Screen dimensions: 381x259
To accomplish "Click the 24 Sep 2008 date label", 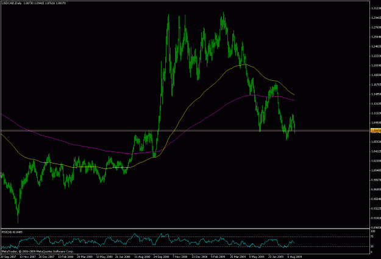I will (x=162, y=257).
